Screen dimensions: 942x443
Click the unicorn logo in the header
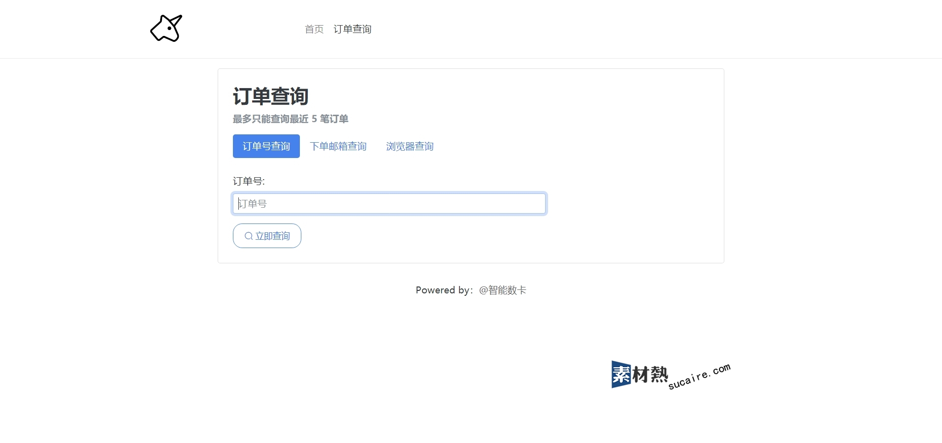click(x=166, y=29)
